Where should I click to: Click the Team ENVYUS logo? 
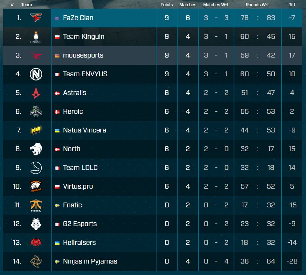tap(36, 74)
